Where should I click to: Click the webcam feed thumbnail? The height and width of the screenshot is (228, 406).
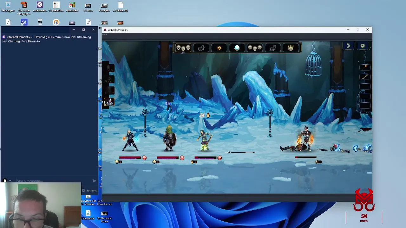pyautogui.click(x=41, y=205)
